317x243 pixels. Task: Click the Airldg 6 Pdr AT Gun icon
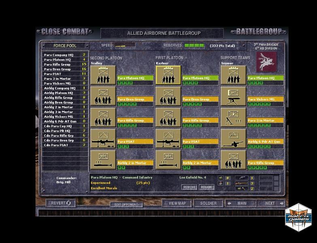(x=233, y=139)
